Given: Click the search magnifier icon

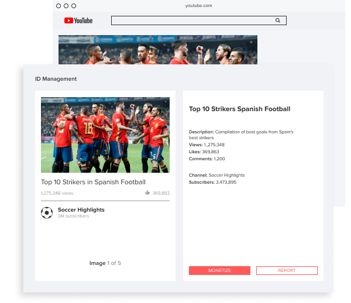Looking at the screenshot, I should (x=278, y=20).
